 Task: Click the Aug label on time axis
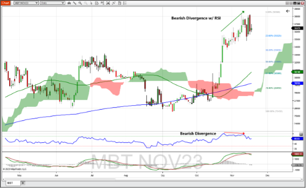tap(126, 175)
